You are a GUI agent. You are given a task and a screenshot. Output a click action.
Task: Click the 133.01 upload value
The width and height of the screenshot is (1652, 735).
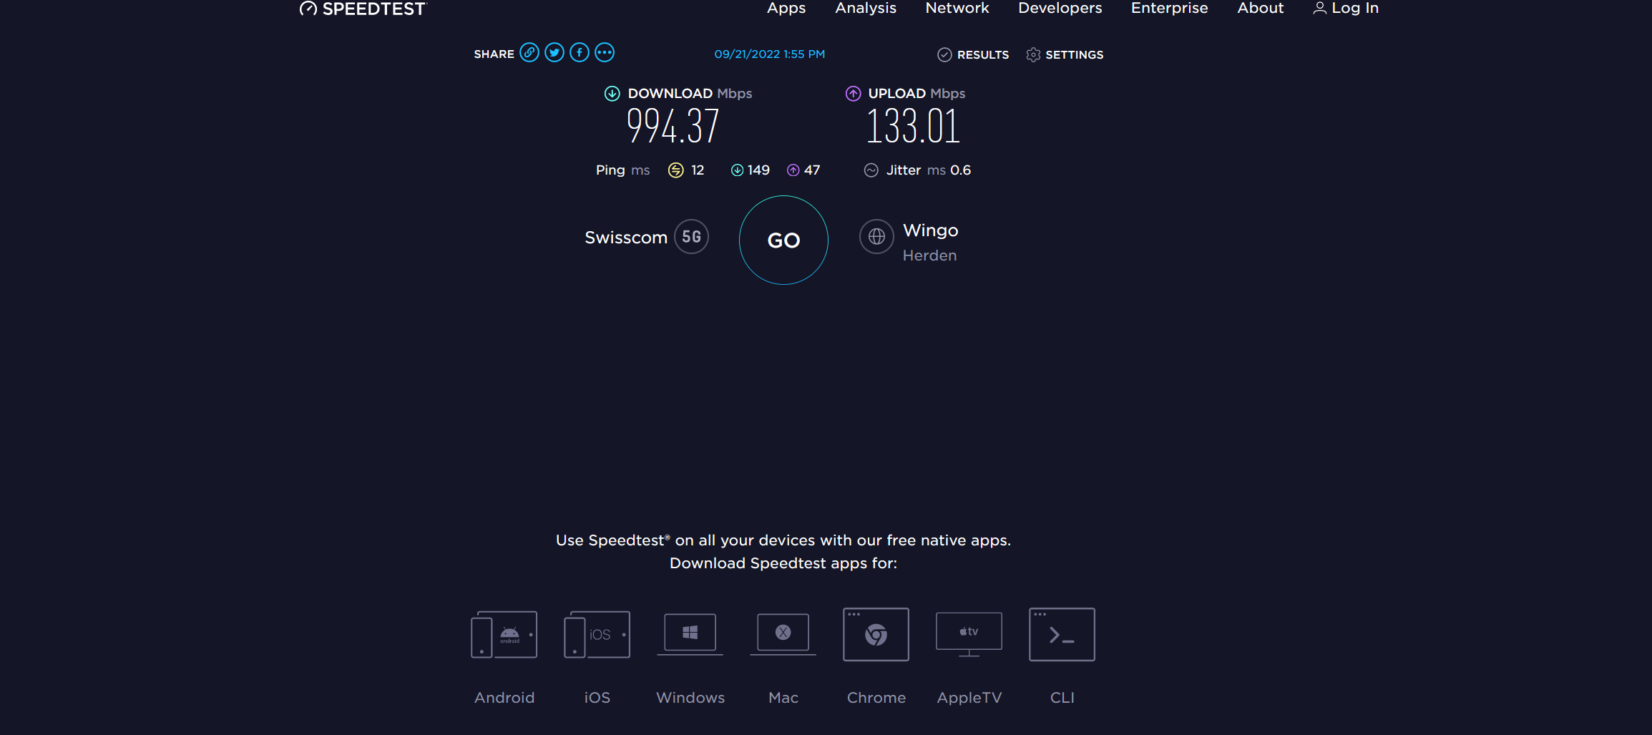click(913, 126)
